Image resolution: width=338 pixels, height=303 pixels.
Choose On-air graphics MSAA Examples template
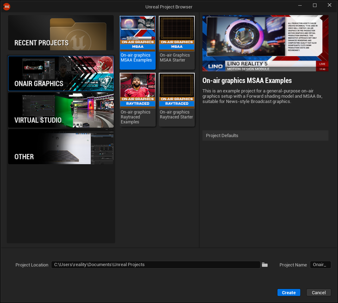coord(138,43)
